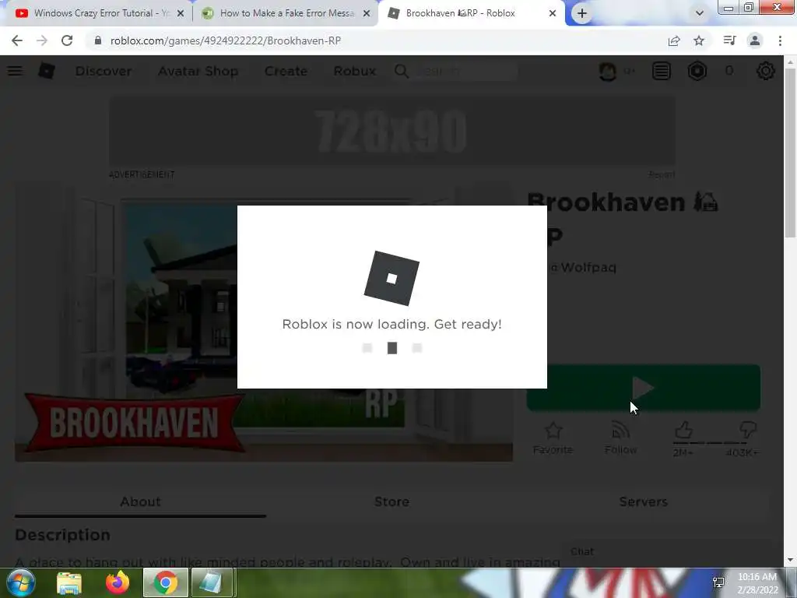Open Chrome's three-dot menu
The height and width of the screenshot is (598, 797).
point(780,40)
